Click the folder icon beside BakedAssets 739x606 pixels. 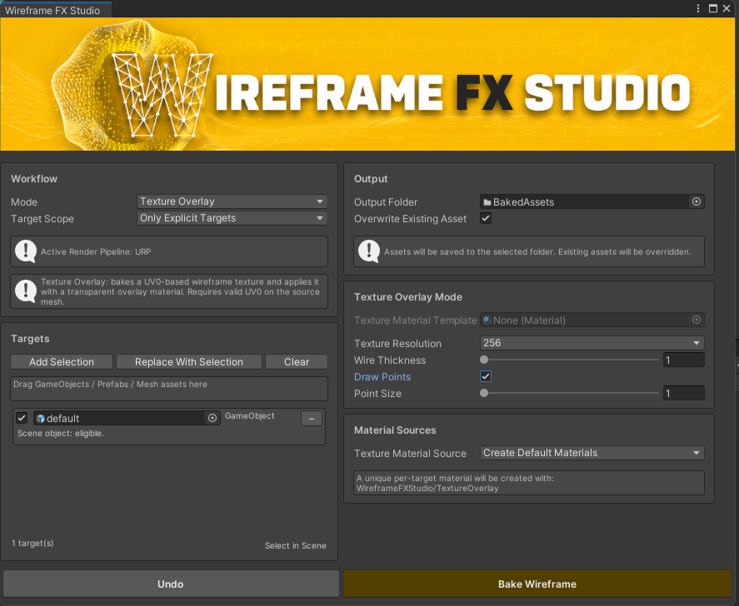pyautogui.click(x=487, y=202)
